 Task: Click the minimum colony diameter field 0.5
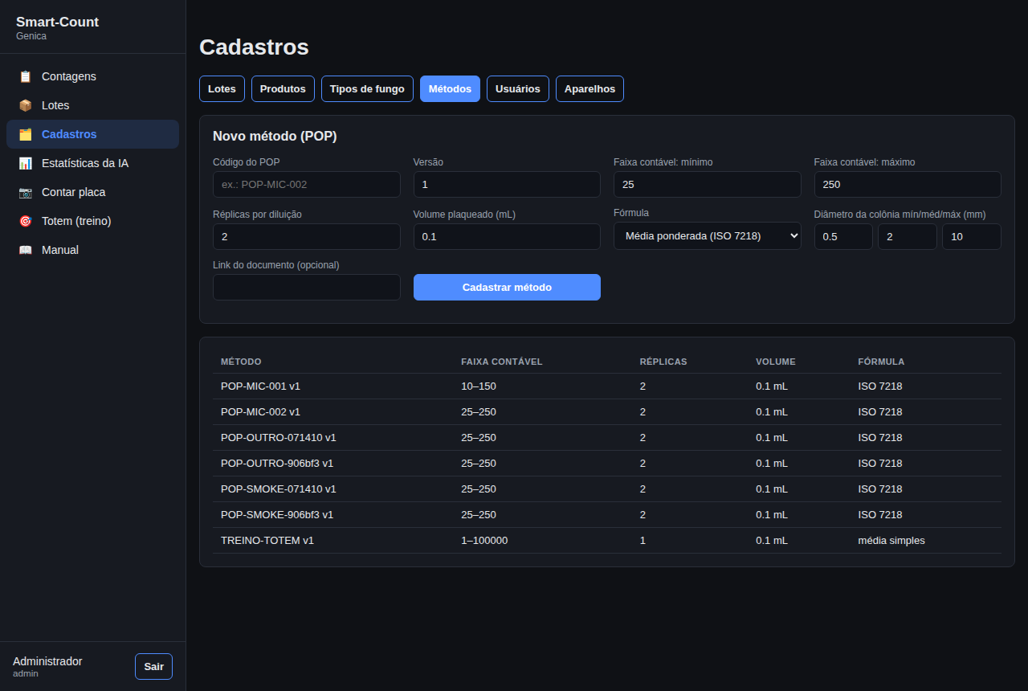(843, 236)
